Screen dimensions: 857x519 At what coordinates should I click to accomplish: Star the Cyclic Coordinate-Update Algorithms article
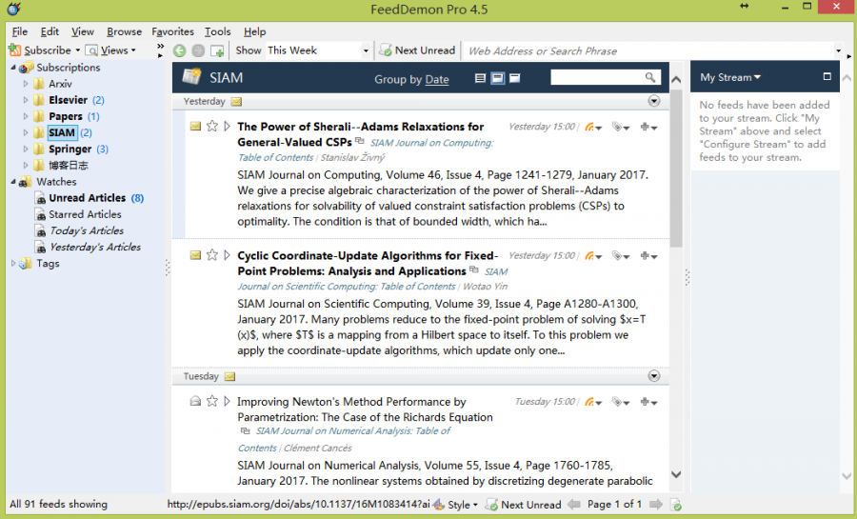click(x=212, y=255)
